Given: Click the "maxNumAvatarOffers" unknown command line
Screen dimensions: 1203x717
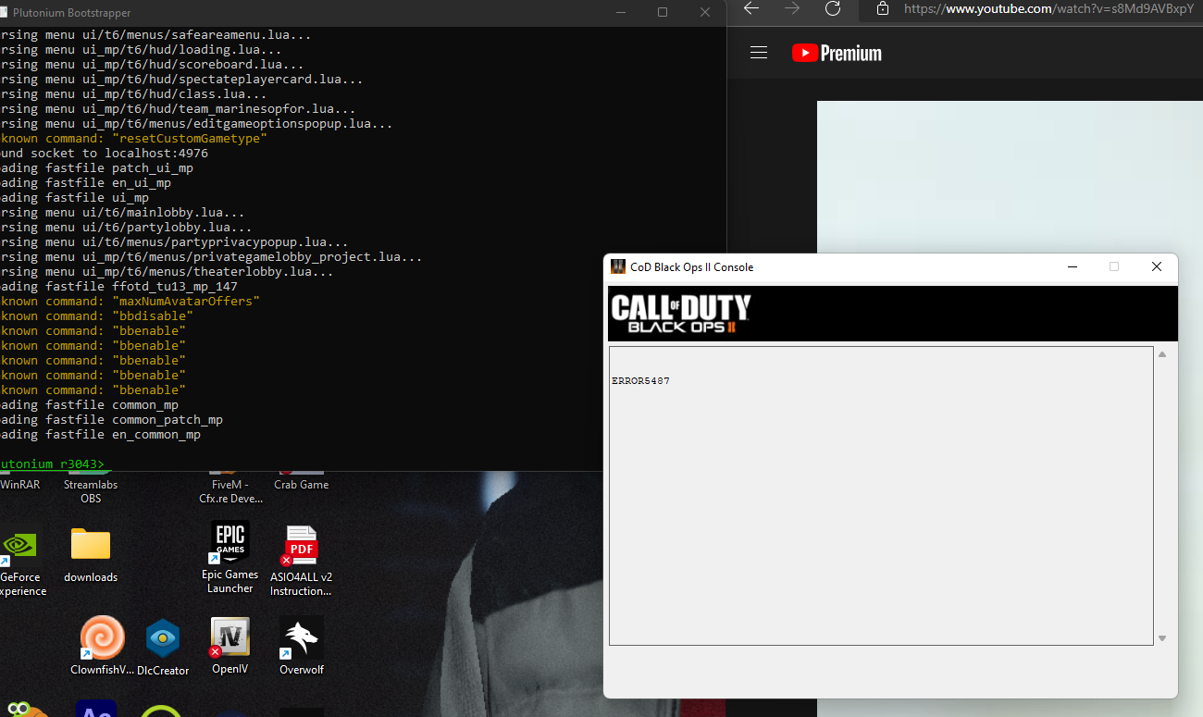Looking at the screenshot, I should tap(130, 301).
